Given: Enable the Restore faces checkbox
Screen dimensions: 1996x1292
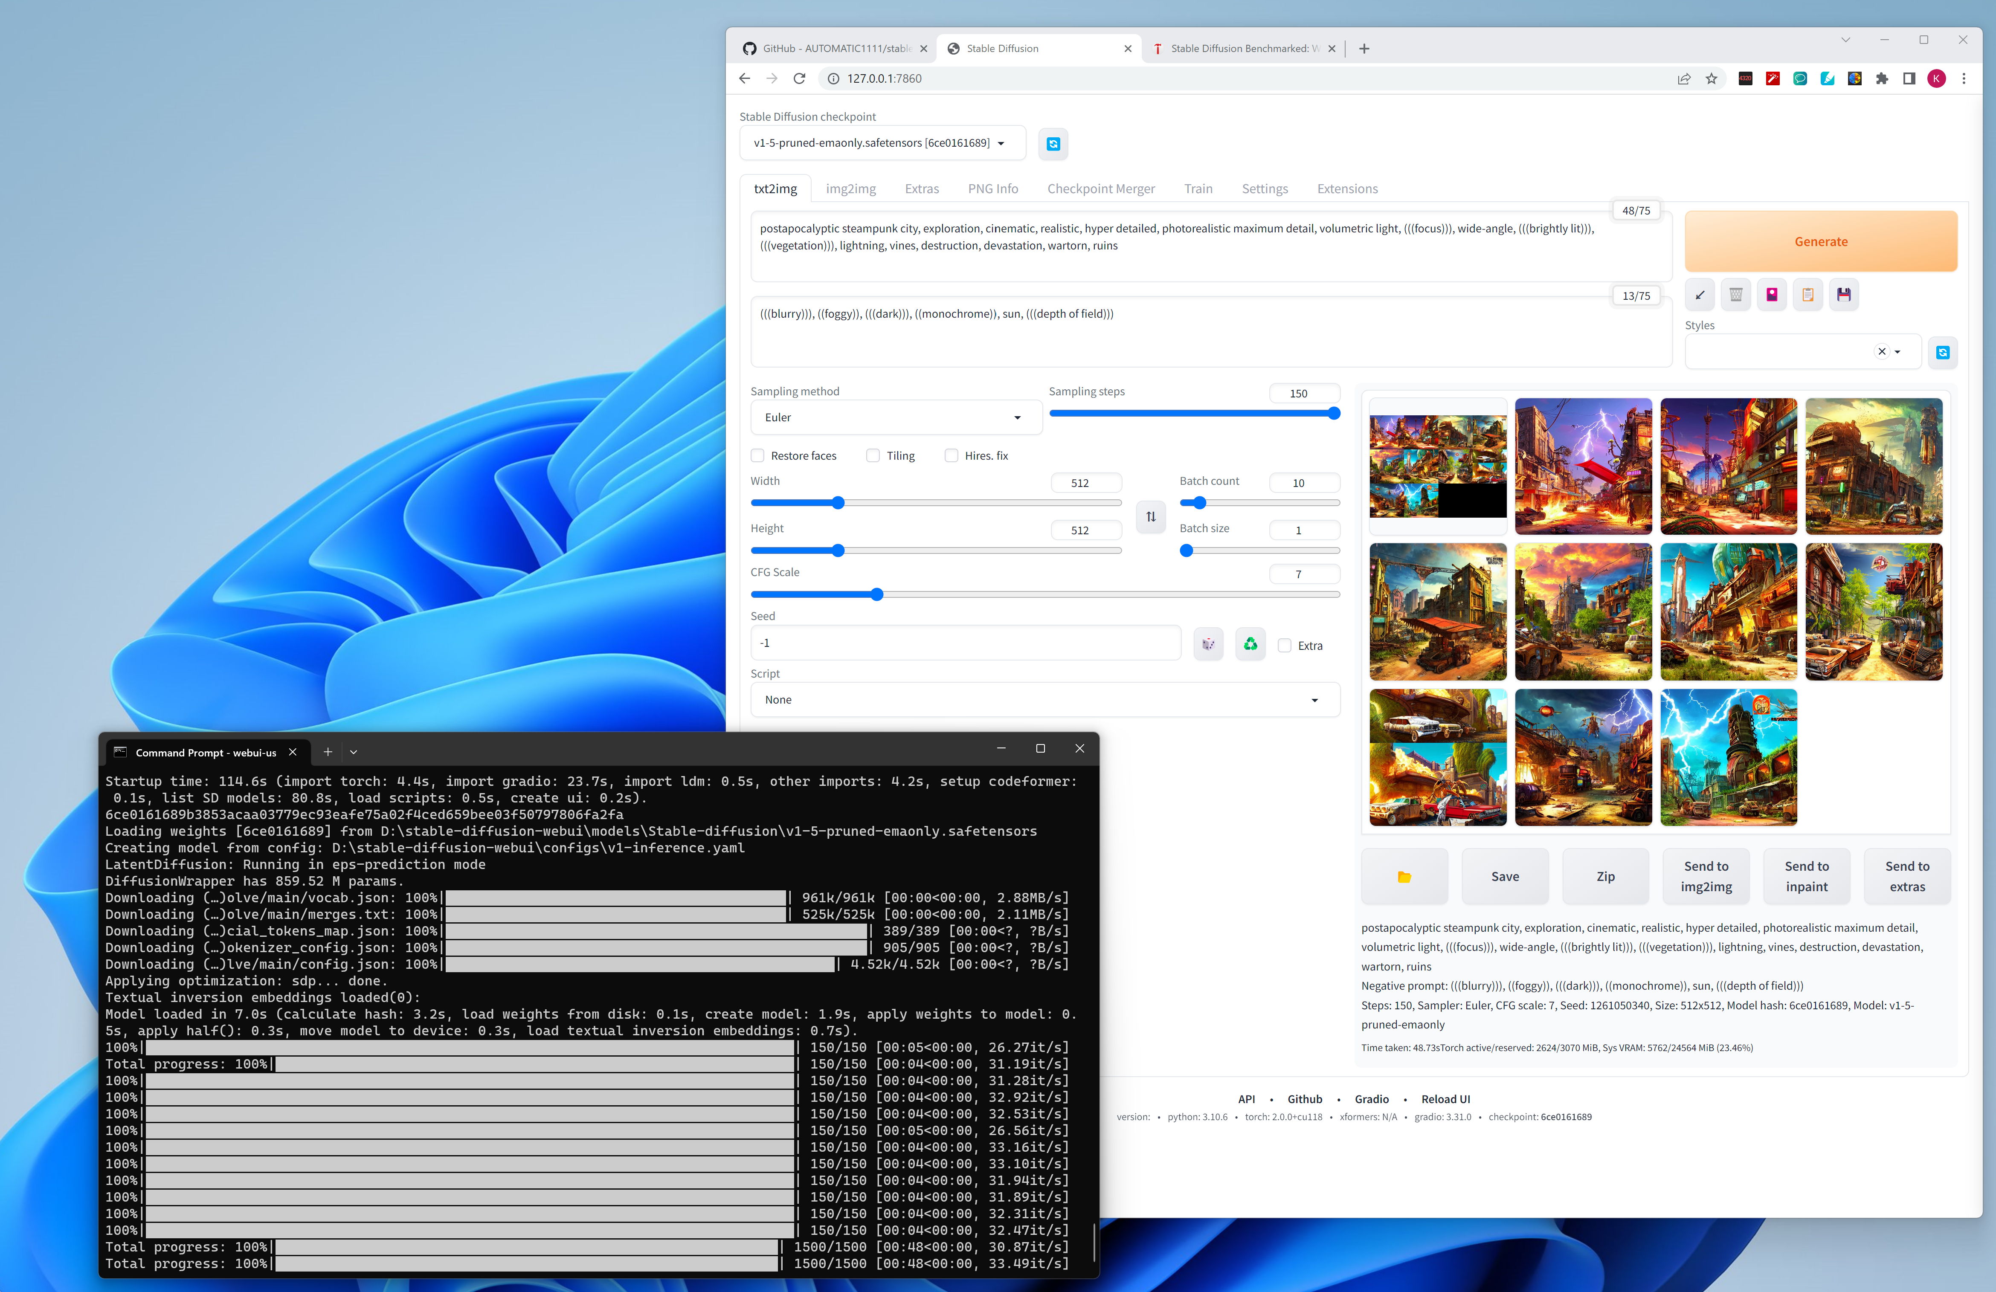Looking at the screenshot, I should point(757,455).
